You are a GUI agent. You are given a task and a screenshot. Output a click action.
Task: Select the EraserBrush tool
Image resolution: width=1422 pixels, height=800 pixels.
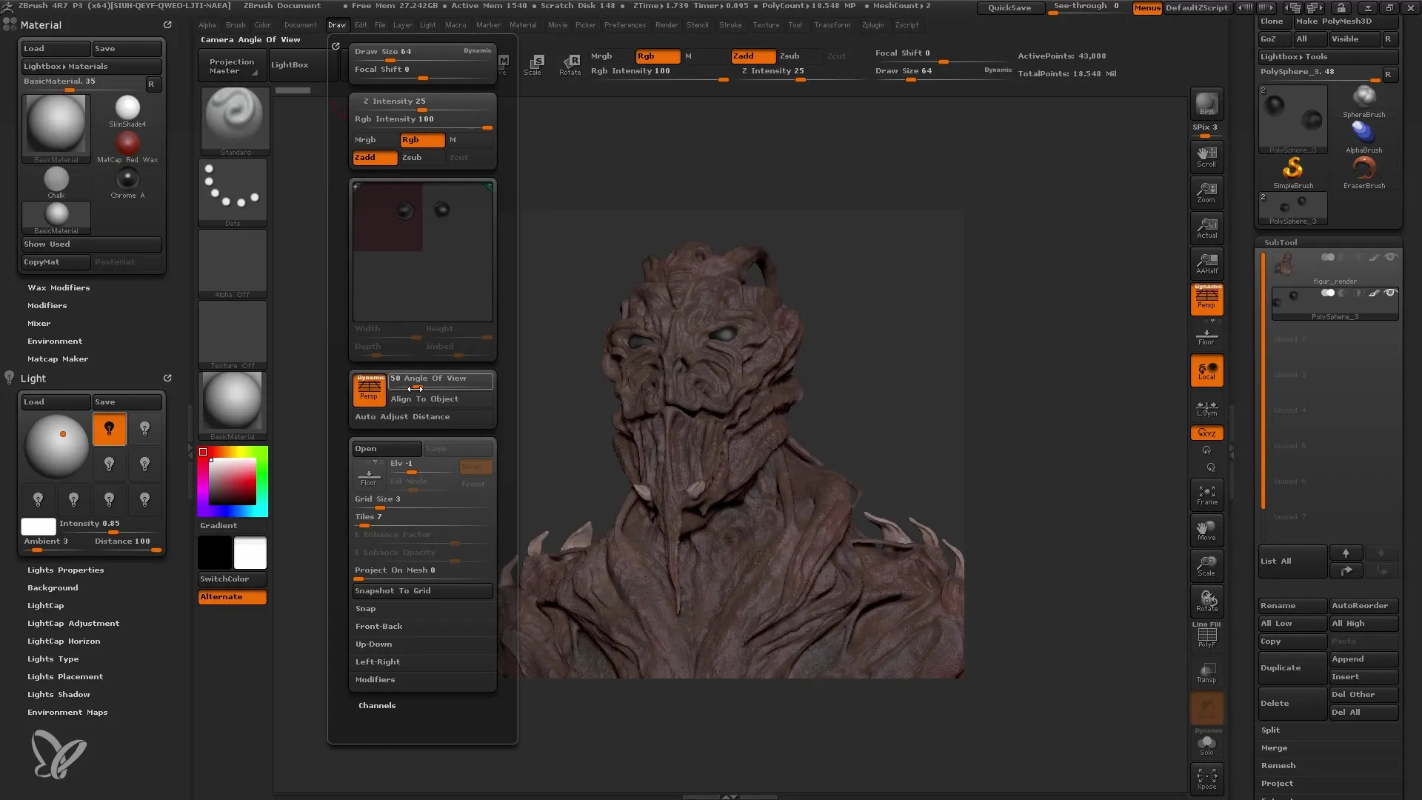1363,173
